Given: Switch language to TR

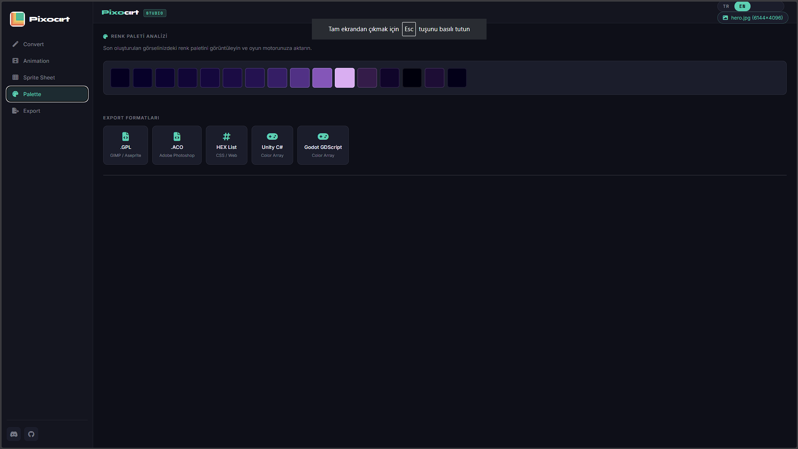Looking at the screenshot, I should (726, 6).
